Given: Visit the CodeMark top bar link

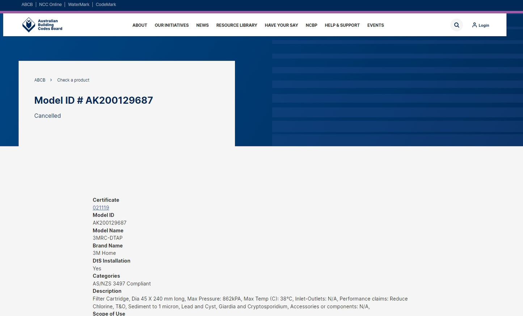Looking at the screenshot, I should [106, 5].
